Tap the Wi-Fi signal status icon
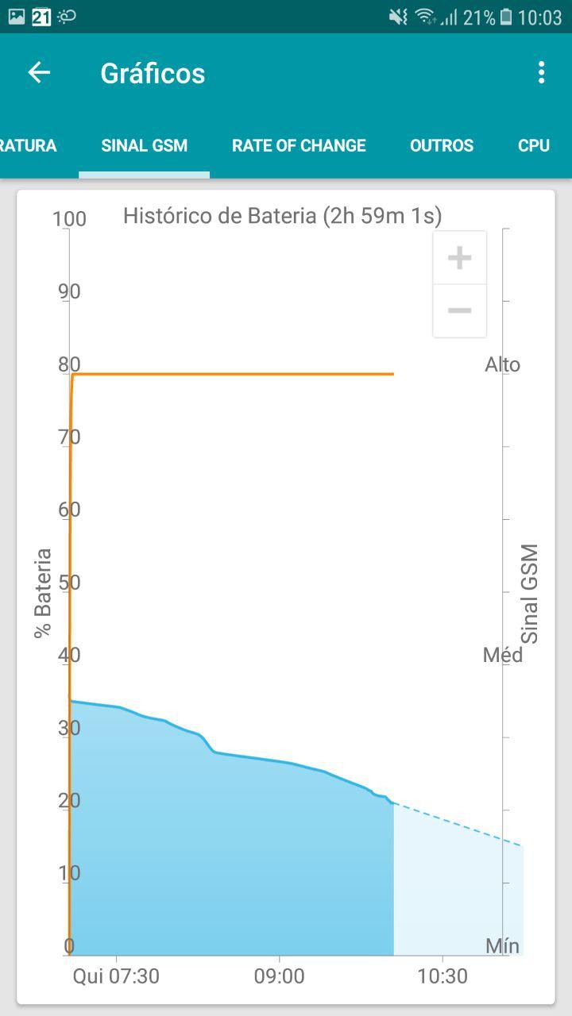572x1016 pixels. pos(425,17)
